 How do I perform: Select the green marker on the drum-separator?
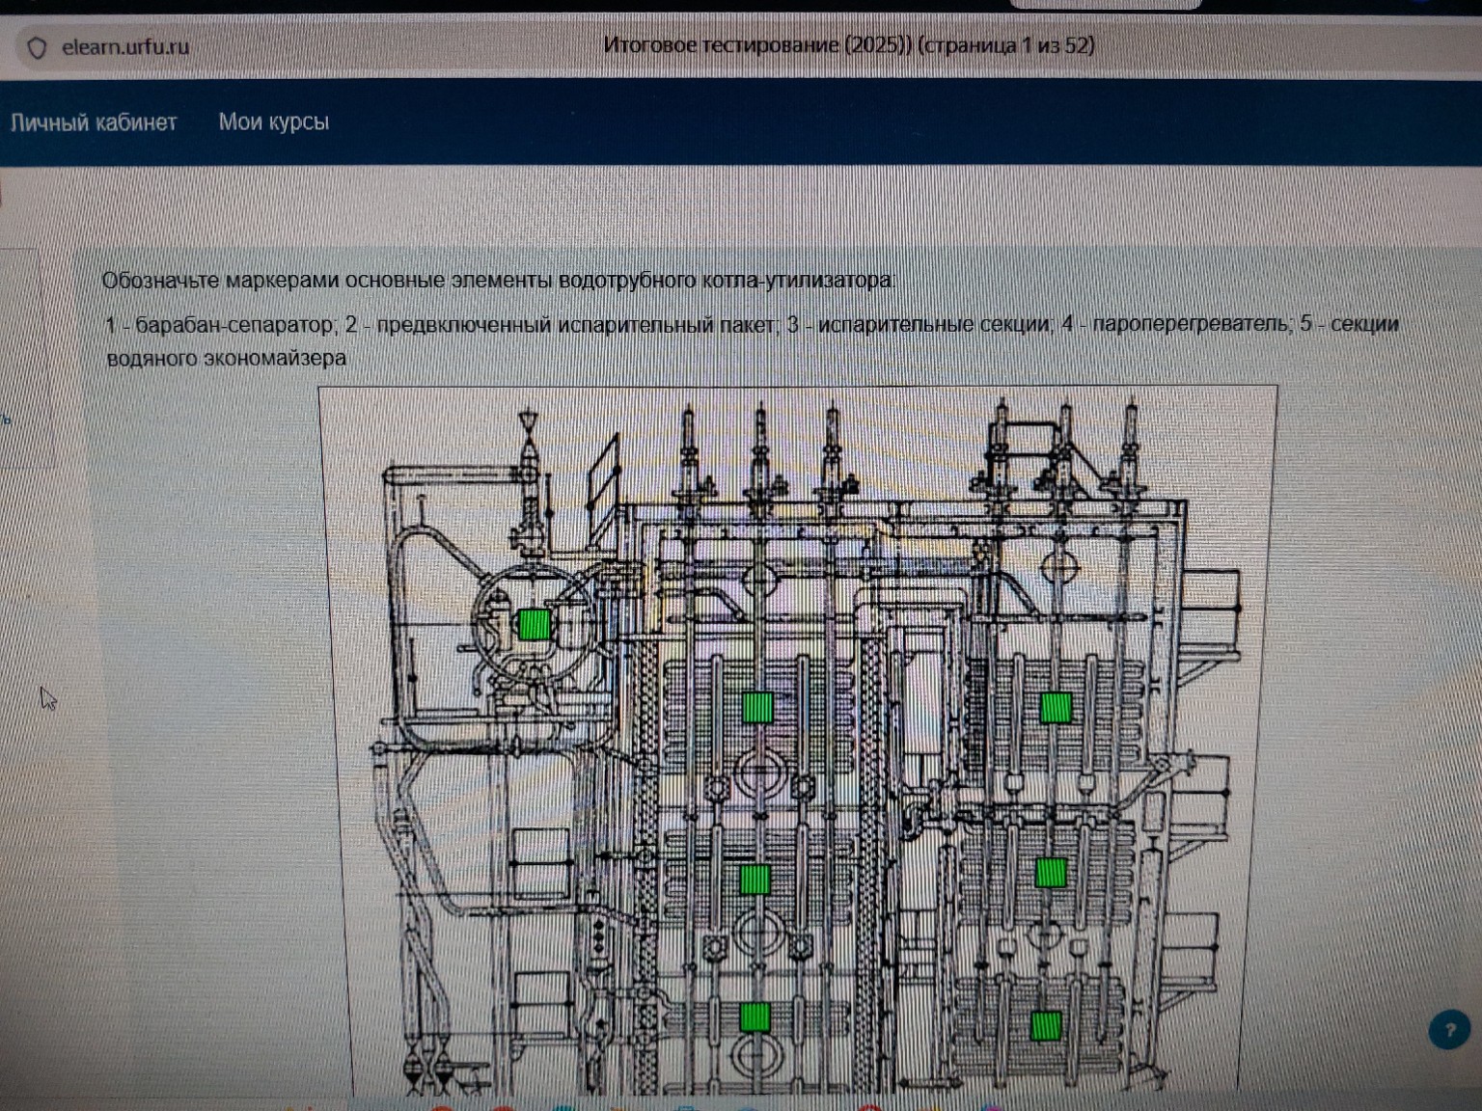tap(534, 624)
